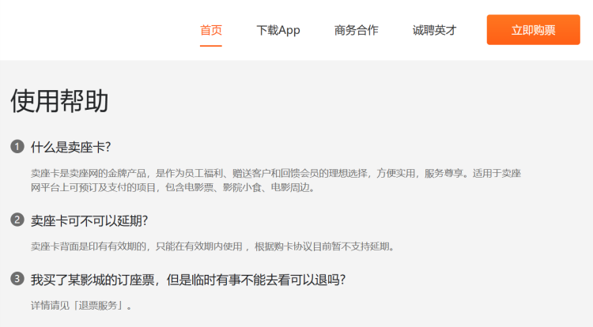Select the question 什么是卖座卡?

[x=70, y=147]
